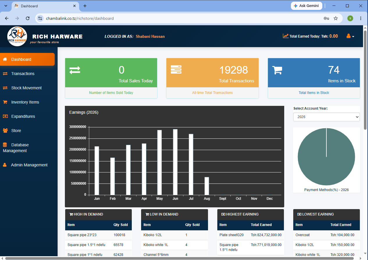Open the password manager key icon
This screenshot has width=368, height=260.
326,18
